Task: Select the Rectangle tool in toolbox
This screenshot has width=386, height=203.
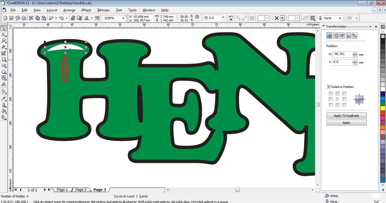Action: click(4, 59)
